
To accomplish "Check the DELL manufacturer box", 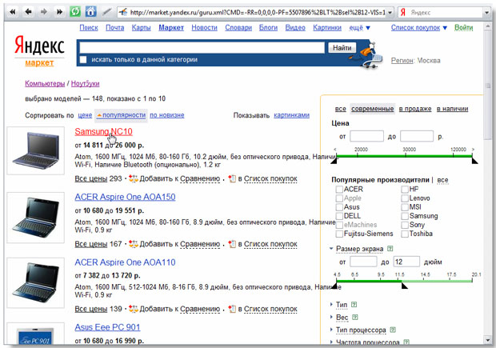I will pos(339,216).
